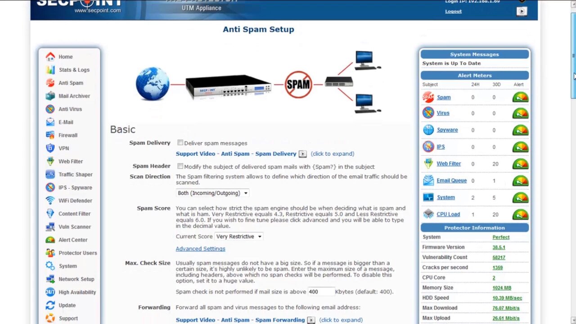Click the Content Filter funnel icon
Image resolution: width=576 pixels, height=324 pixels.
pyautogui.click(x=50, y=214)
